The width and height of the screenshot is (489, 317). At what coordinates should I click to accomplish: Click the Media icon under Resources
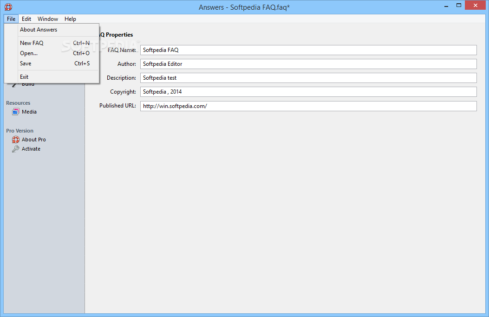coord(16,112)
